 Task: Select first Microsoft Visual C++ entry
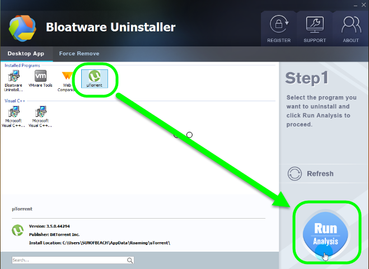13,116
